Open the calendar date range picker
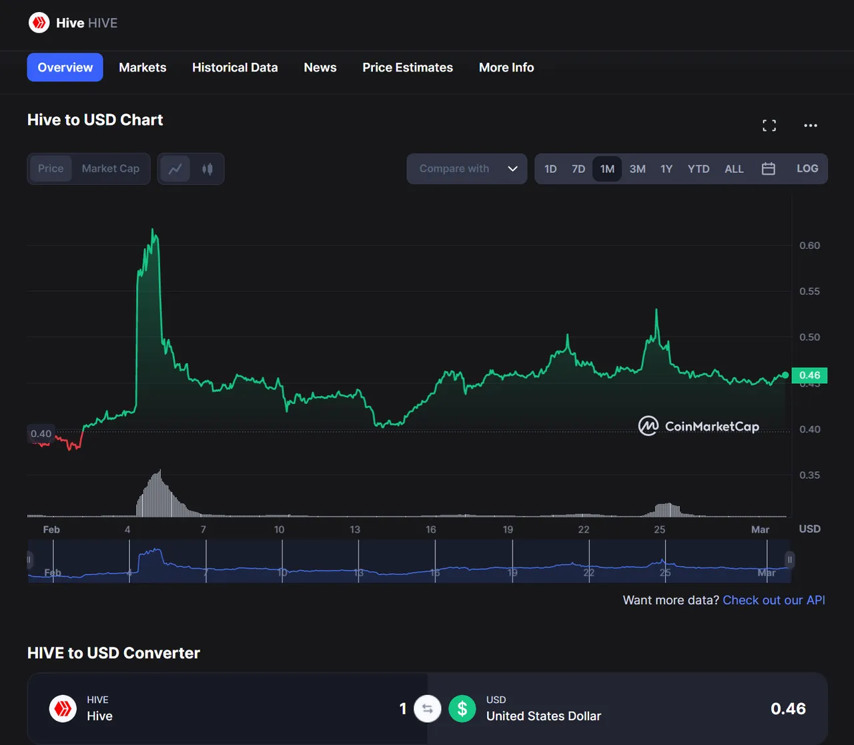 [769, 169]
